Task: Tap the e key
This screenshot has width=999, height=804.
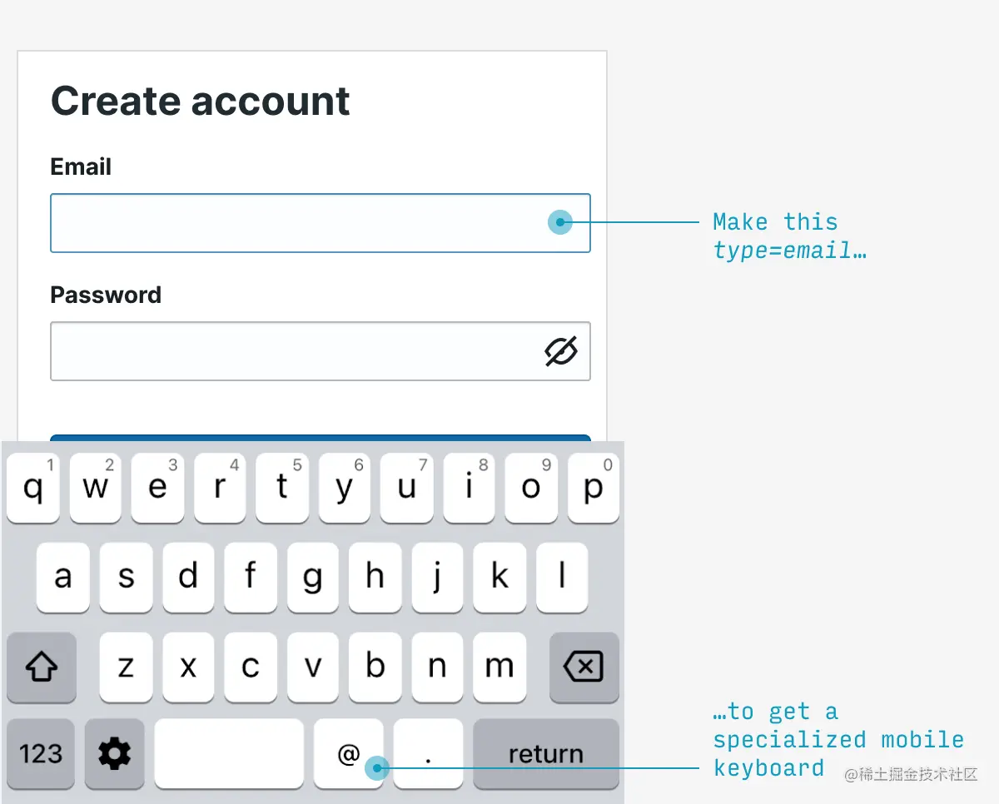Action: tap(157, 488)
